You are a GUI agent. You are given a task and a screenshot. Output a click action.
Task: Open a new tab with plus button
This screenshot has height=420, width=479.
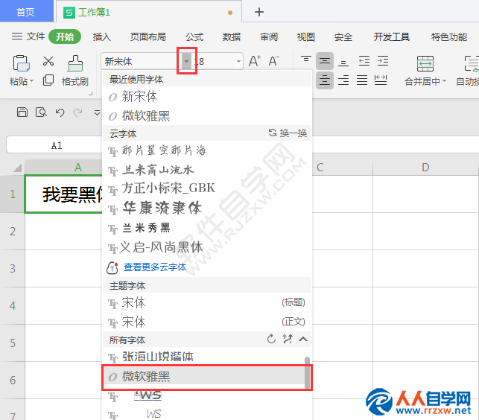click(x=259, y=12)
